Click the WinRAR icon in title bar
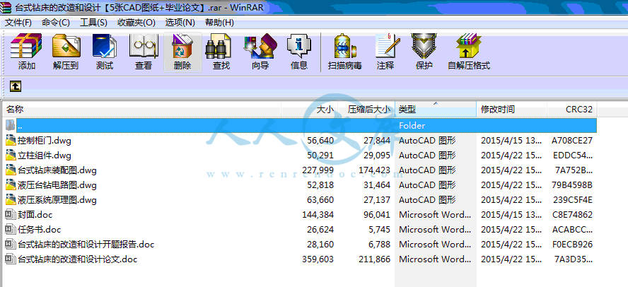 [x=6, y=7]
